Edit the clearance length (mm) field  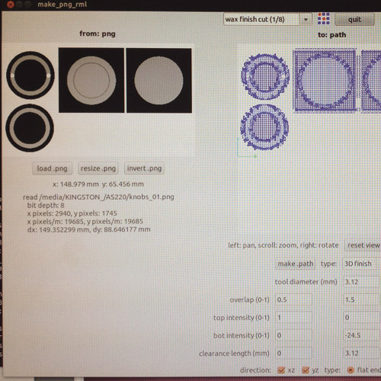pos(293,354)
